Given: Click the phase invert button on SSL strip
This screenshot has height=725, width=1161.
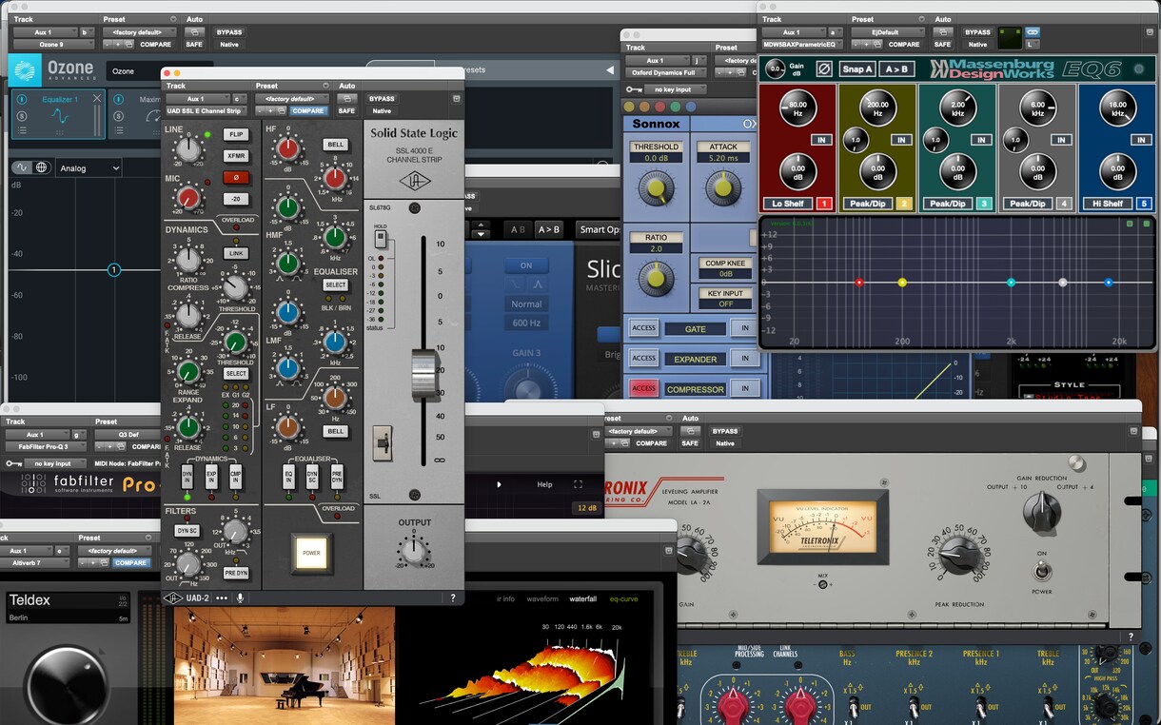Looking at the screenshot, I should coord(236,177).
